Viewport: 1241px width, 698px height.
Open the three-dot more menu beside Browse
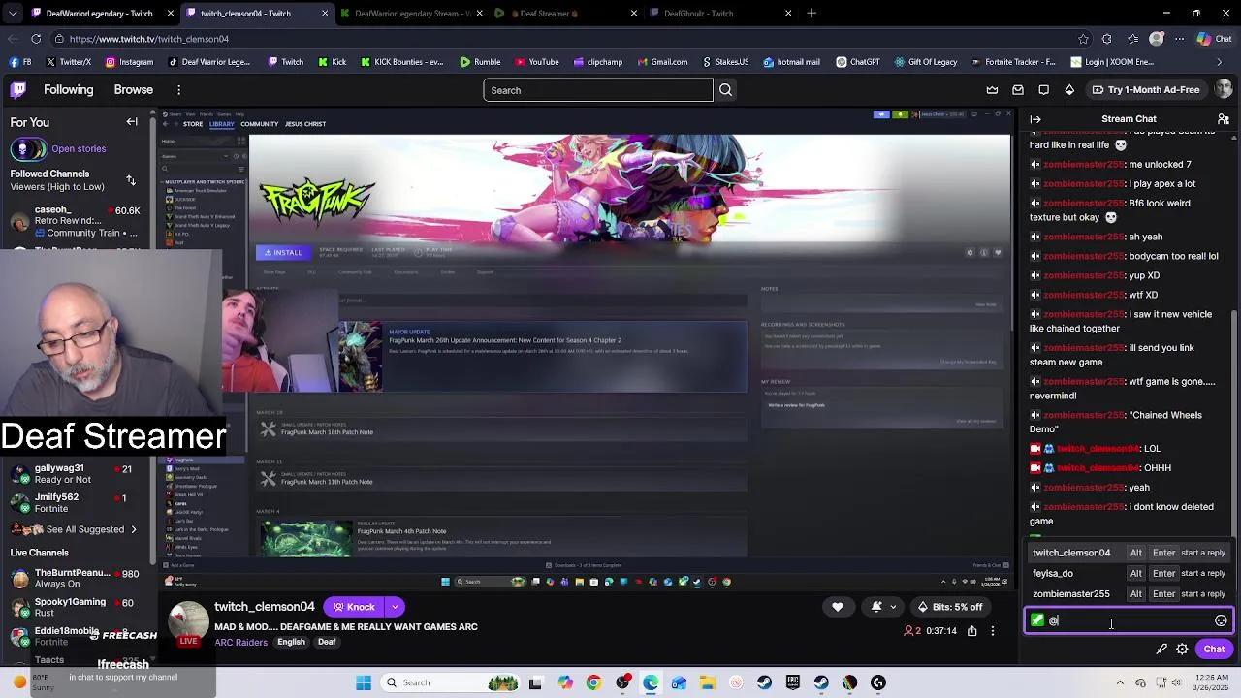tap(178, 90)
